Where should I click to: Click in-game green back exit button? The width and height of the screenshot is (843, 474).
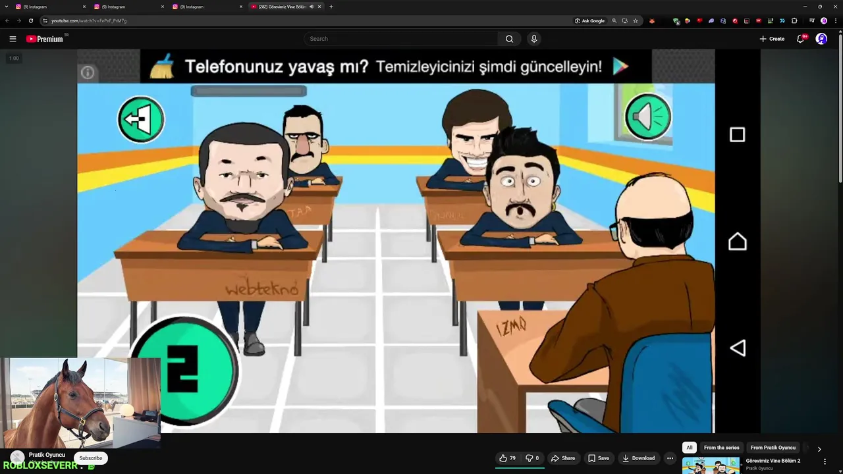141,119
